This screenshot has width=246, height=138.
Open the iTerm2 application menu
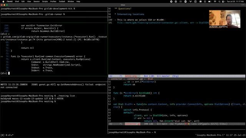click(10, 2)
